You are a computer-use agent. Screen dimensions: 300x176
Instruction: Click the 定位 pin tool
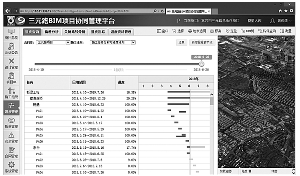(x=231, y=31)
